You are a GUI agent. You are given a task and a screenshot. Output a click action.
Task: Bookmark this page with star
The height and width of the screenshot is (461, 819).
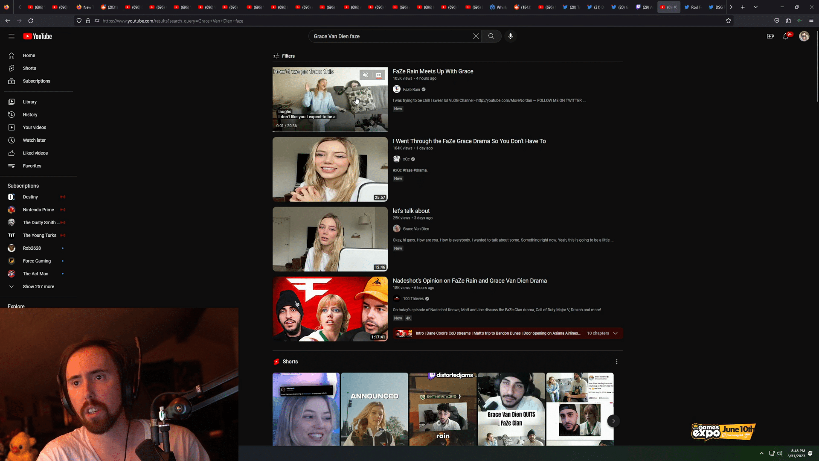(x=729, y=20)
